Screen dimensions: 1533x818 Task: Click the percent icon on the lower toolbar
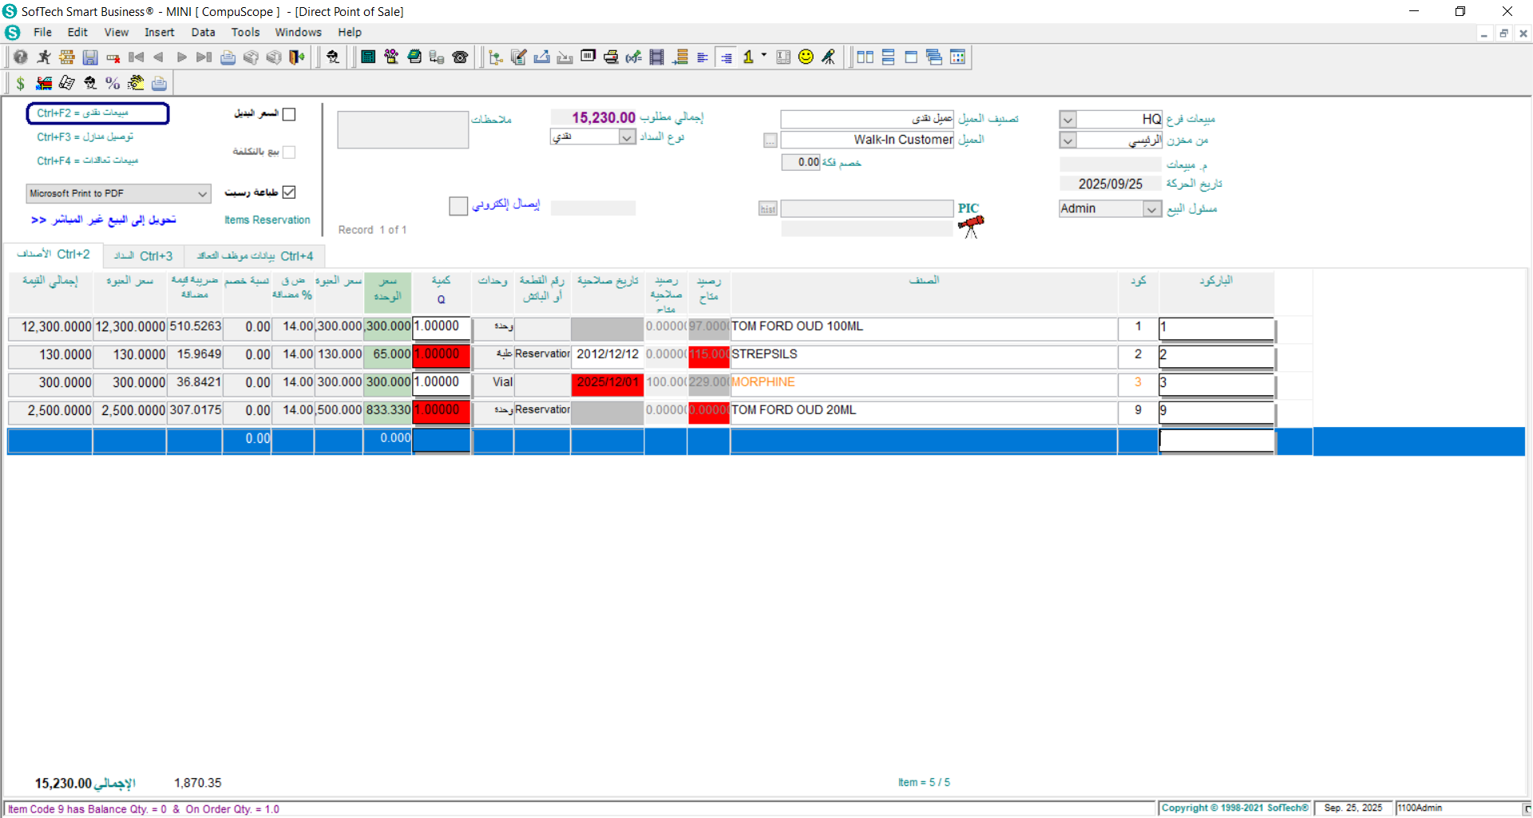coord(113,82)
